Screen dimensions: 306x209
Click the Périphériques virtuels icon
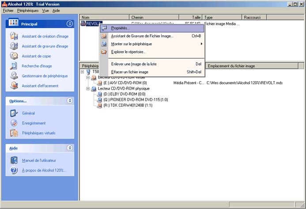(14, 133)
